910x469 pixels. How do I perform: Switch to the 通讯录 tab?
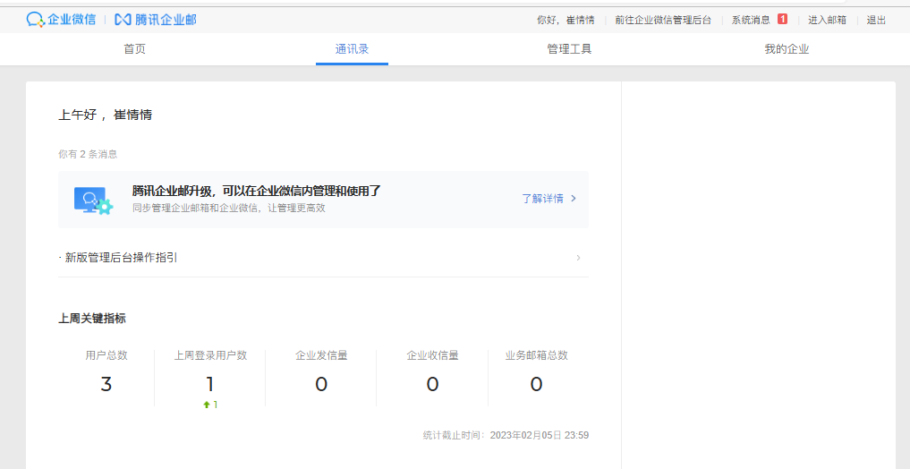[x=352, y=49]
